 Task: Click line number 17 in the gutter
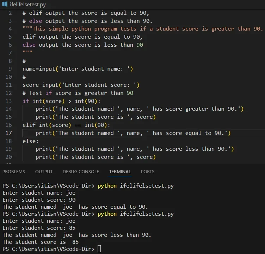point(8,133)
